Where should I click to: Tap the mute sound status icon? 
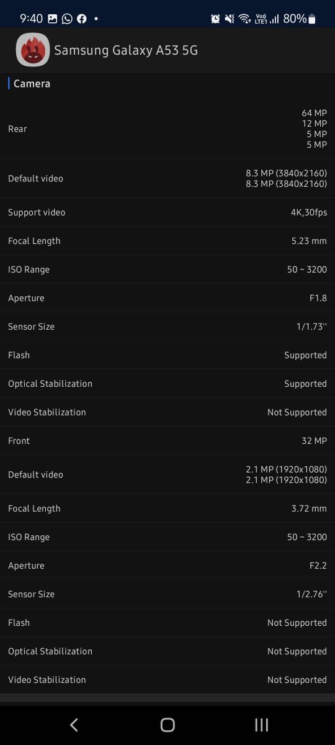[230, 19]
